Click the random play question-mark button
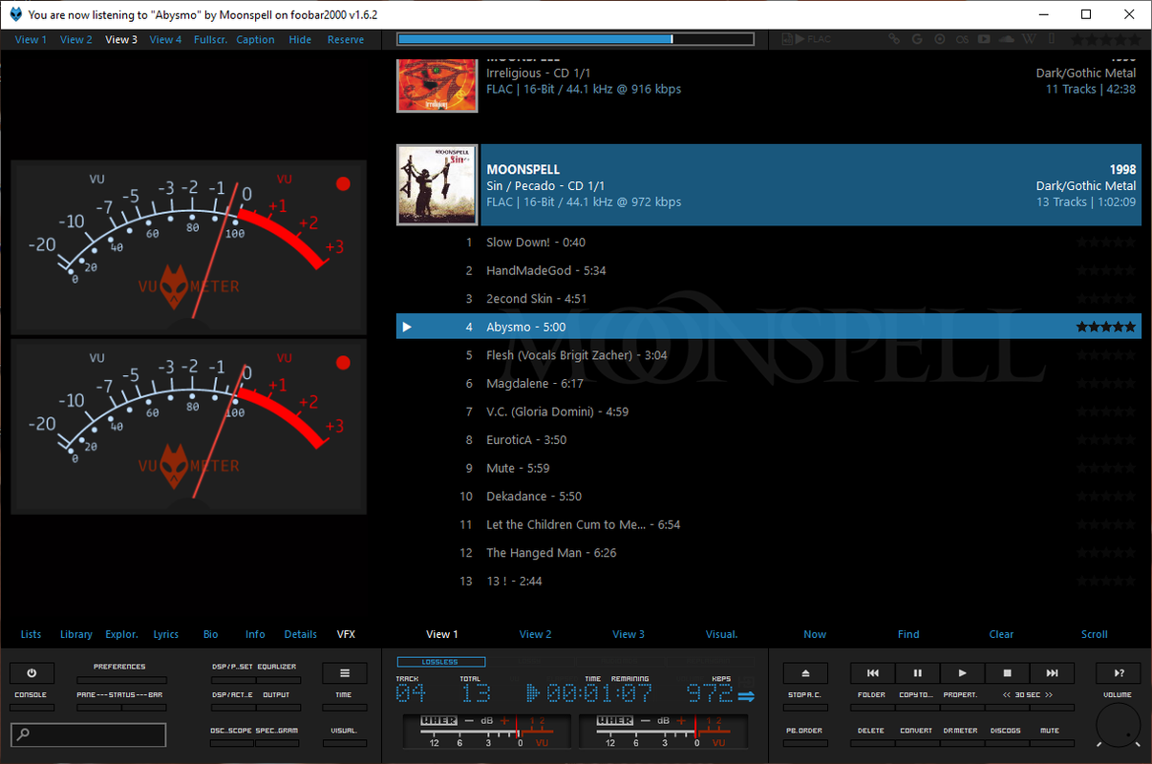 (x=1119, y=673)
